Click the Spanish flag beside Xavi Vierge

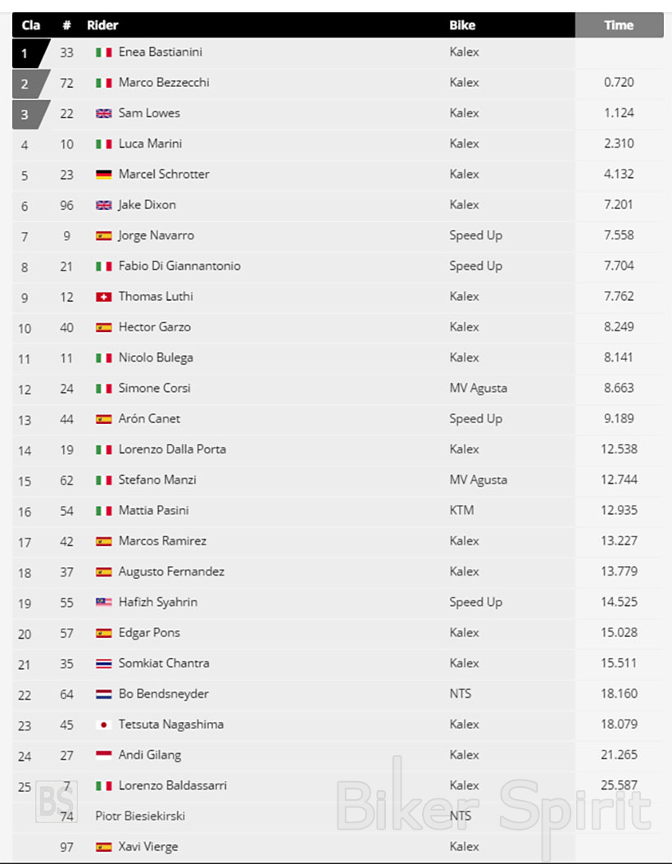point(103,847)
